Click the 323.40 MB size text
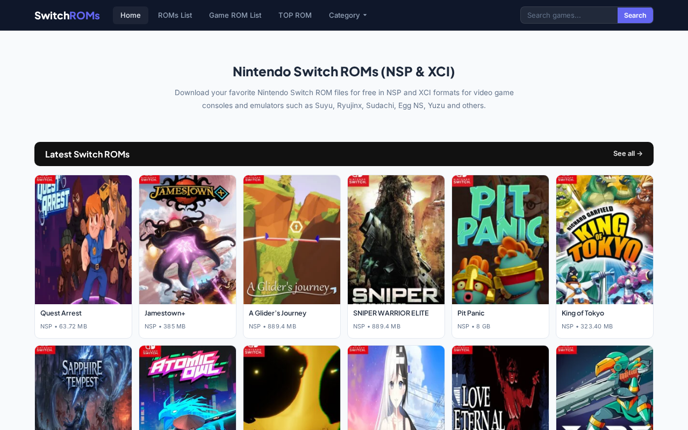Image resolution: width=688 pixels, height=430 pixels. point(597,326)
